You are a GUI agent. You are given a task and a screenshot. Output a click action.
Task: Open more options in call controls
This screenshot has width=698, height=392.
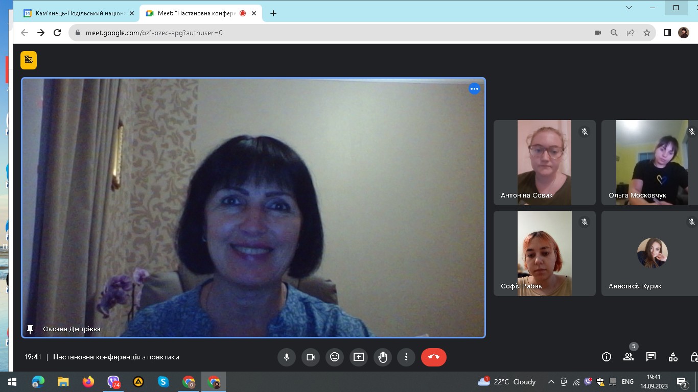(x=406, y=357)
